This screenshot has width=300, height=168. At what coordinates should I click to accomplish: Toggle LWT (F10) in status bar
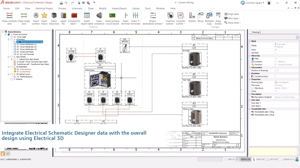click(x=272, y=159)
